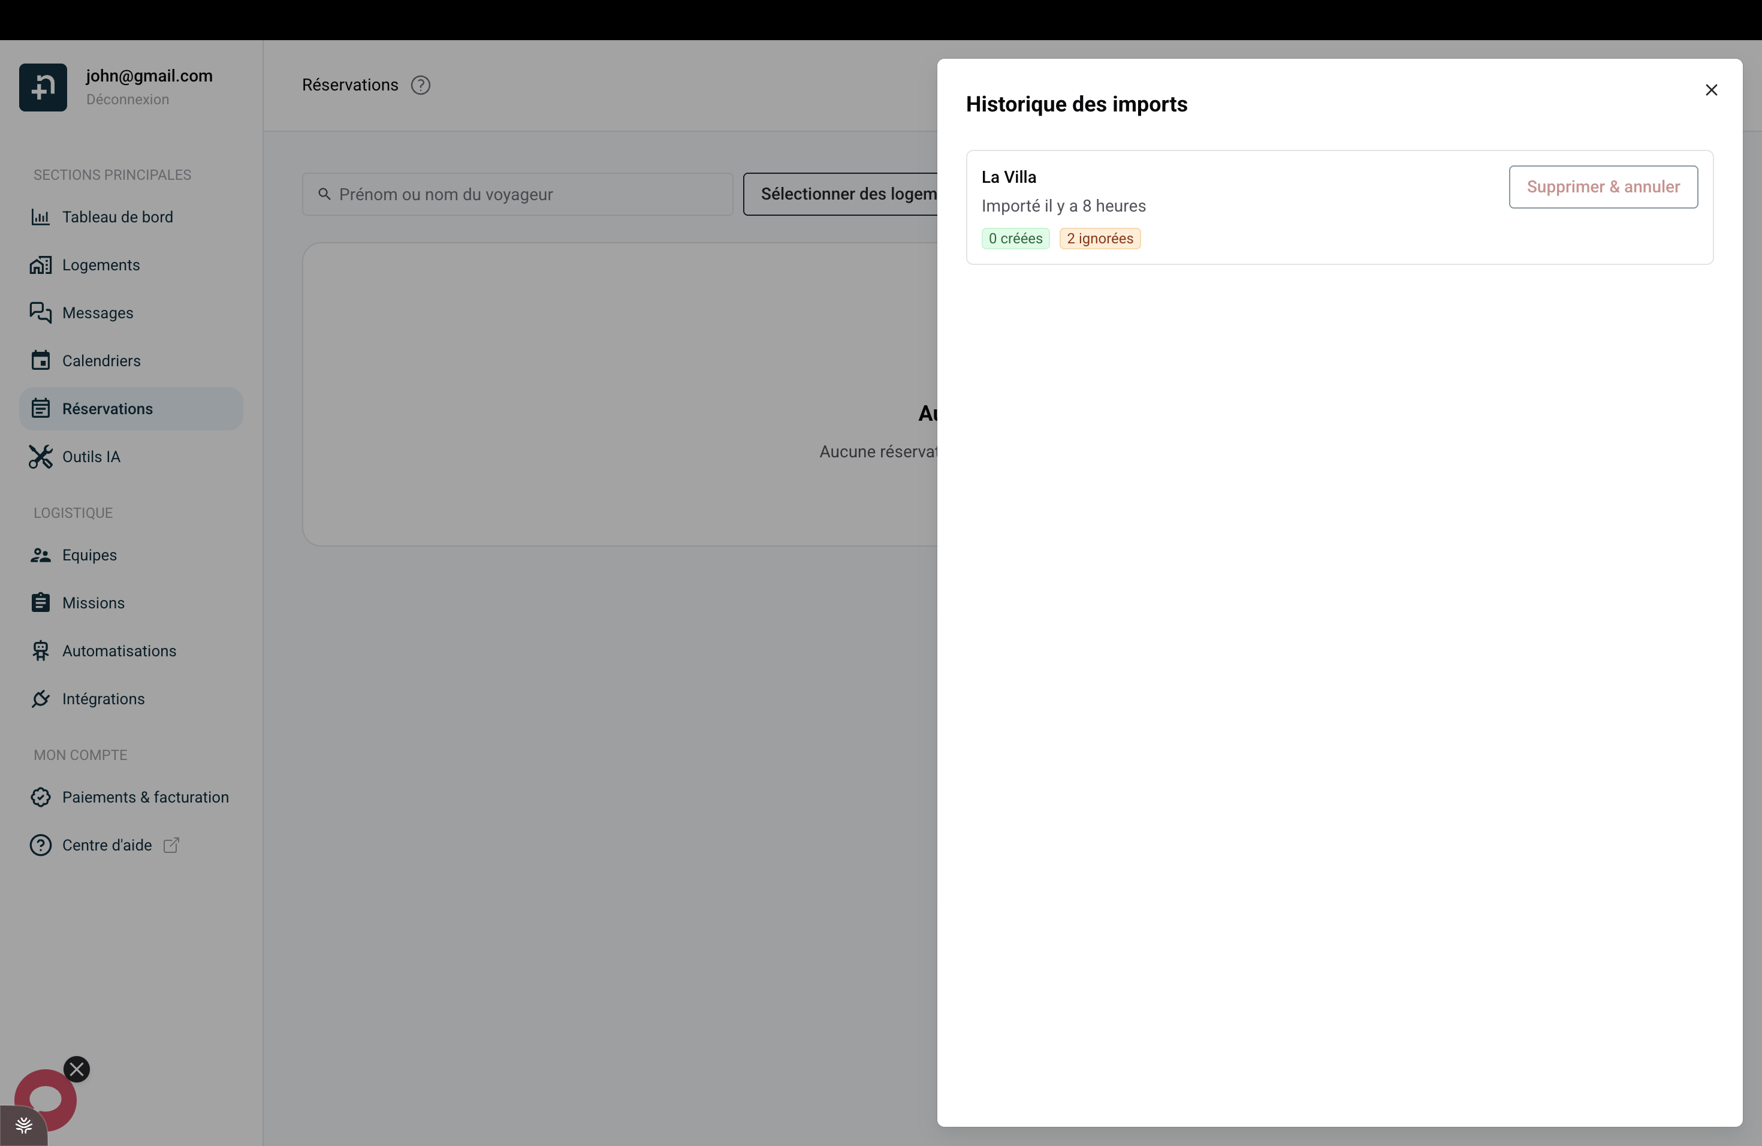Image resolution: width=1762 pixels, height=1146 pixels.
Task: Click the 0 créées green badge
Action: 1015,239
